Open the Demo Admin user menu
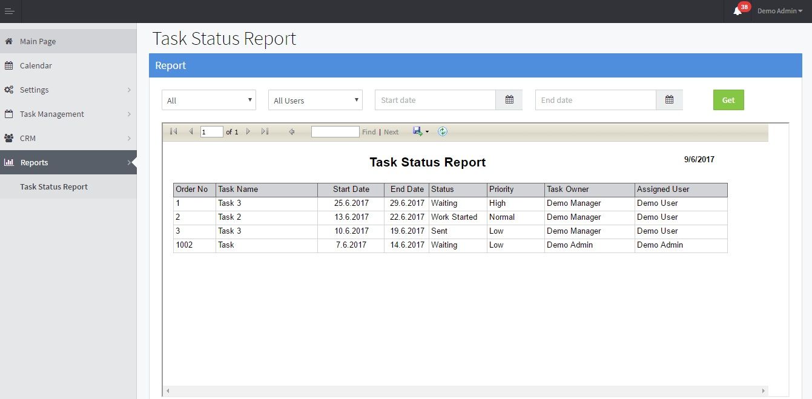Viewport: 812px width, 399px height. [779, 11]
